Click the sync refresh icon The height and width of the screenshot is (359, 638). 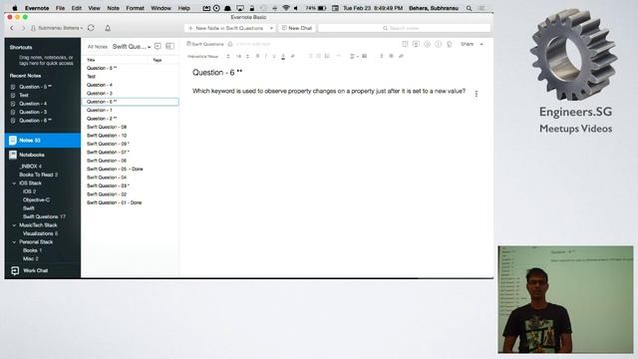click(91, 28)
